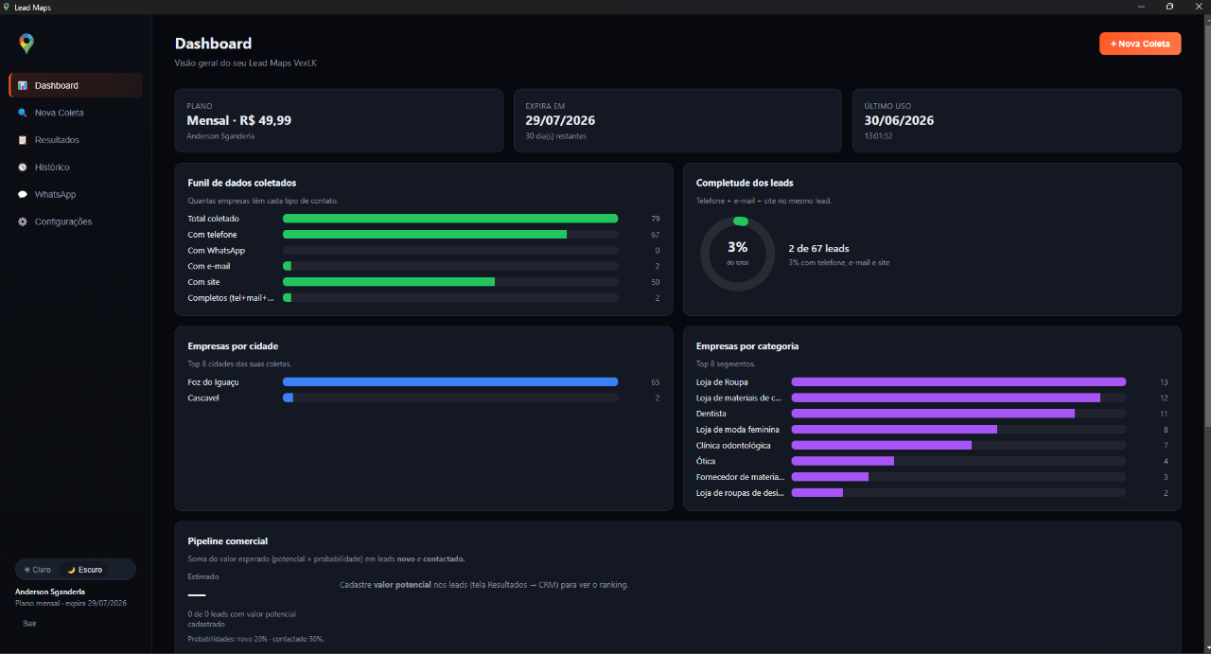Click the Lead Maps pin logo in sidebar
The height and width of the screenshot is (654, 1211).
click(x=26, y=44)
